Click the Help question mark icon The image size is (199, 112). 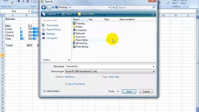(153, 14)
